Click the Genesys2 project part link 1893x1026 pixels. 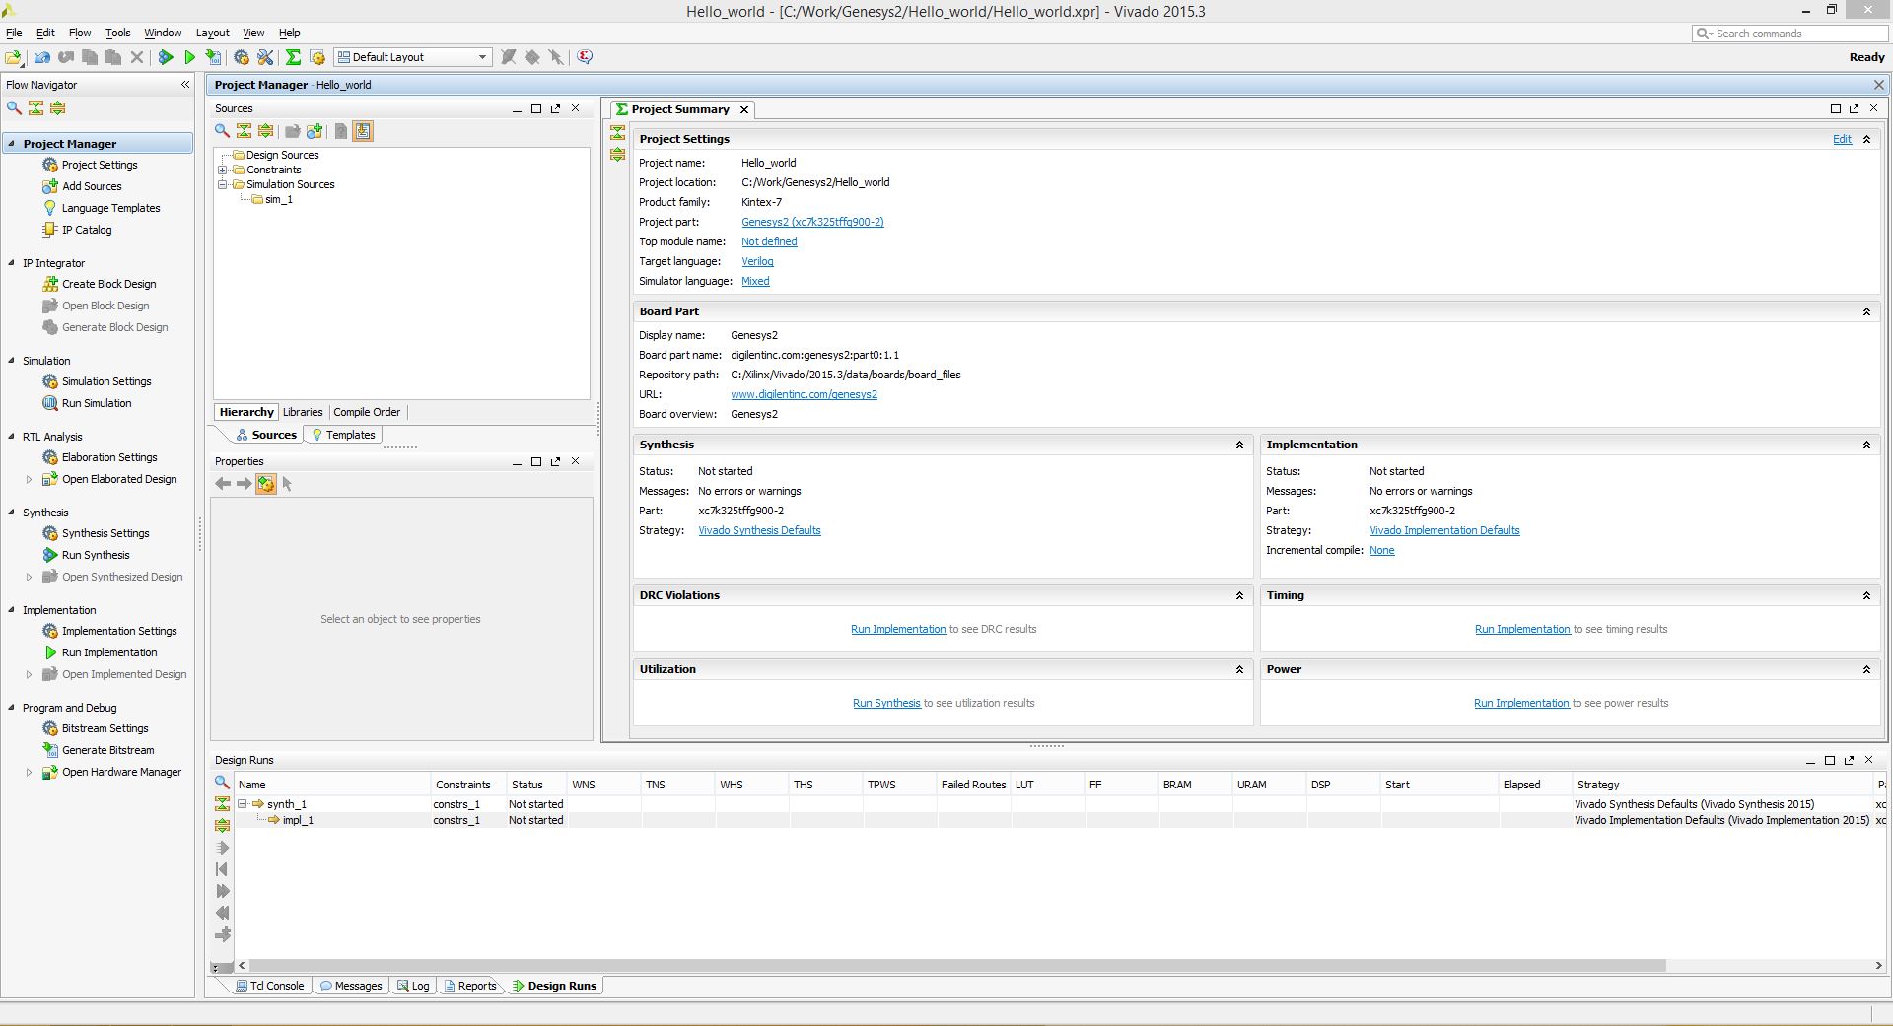[x=812, y=222]
